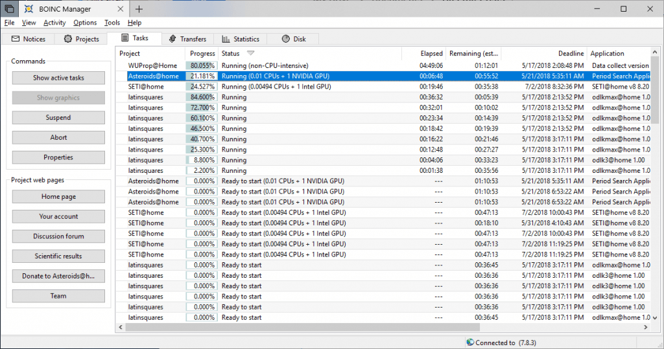
Task: Click the 24.527% SETI@home progress bar
Action: [x=202, y=86]
